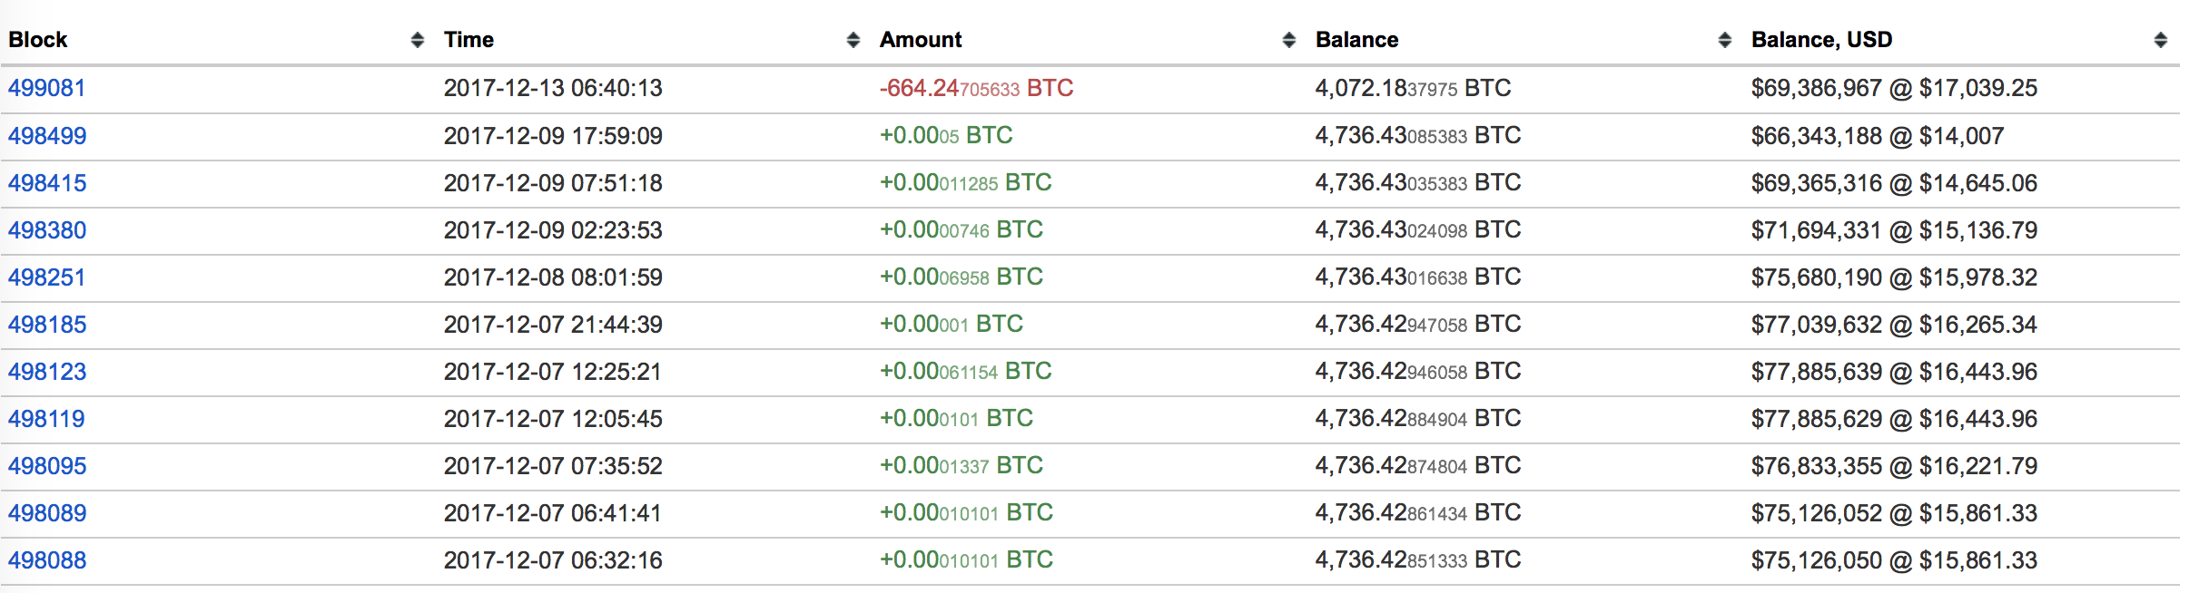
Task: Click USD value $71,694,331 @ $15,136.79
Action: (1895, 230)
